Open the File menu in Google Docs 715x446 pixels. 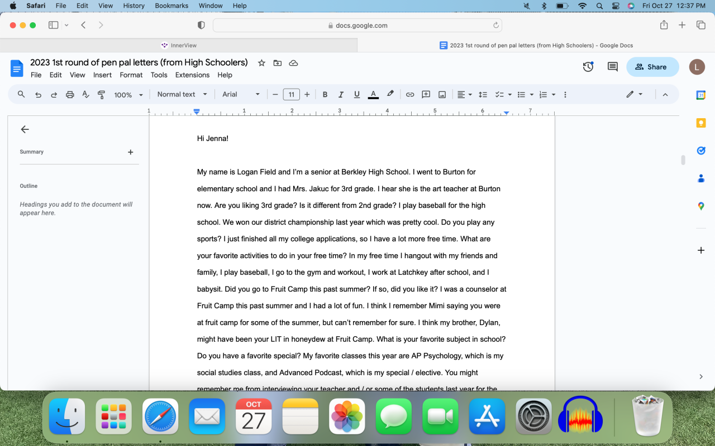(x=36, y=75)
